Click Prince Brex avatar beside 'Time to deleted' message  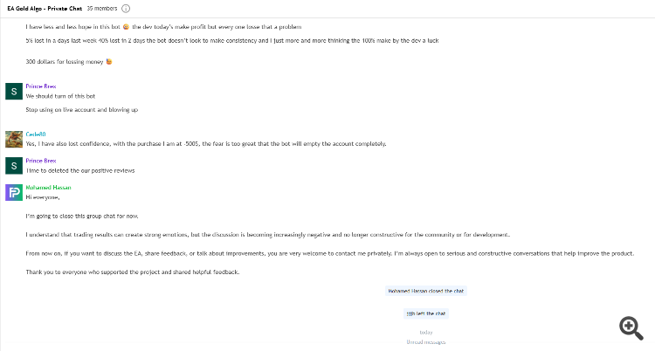pyautogui.click(x=13, y=166)
